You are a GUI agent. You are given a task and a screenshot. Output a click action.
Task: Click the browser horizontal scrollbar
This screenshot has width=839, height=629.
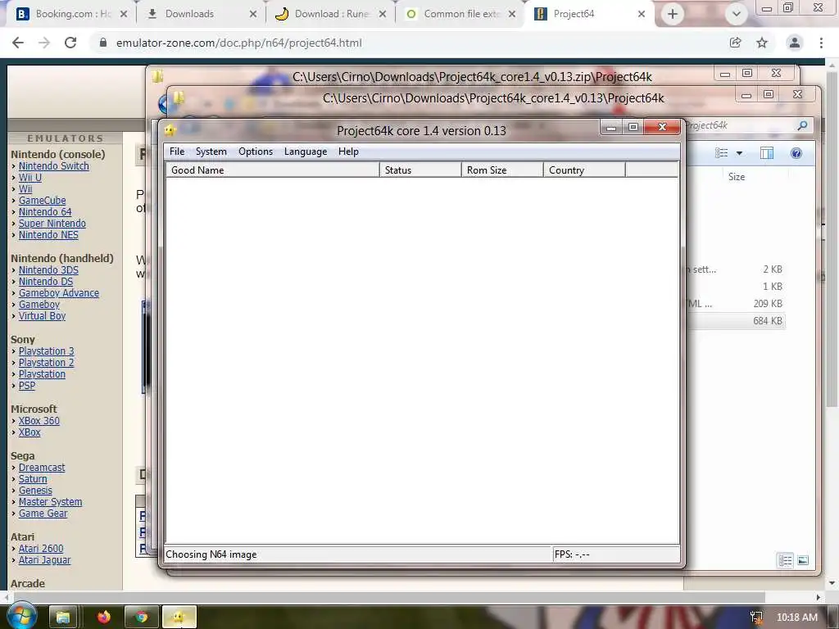click(x=389, y=597)
